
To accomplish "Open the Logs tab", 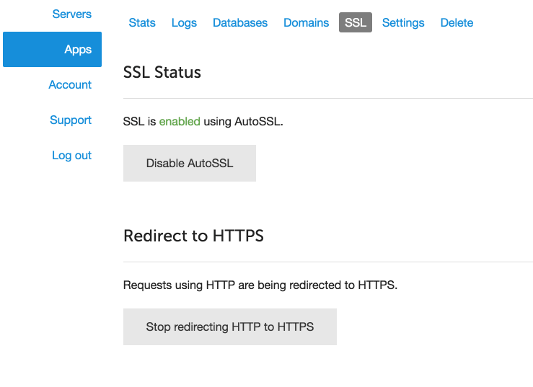I will pos(184,23).
